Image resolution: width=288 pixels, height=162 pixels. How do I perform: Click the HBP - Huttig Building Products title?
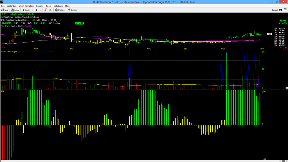[17, 14]
